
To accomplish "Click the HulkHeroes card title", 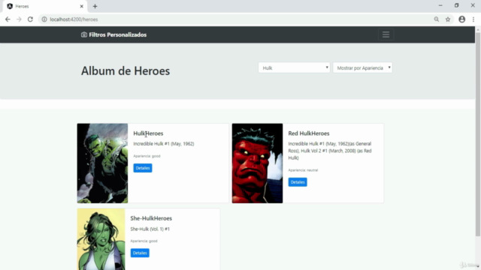I will [x=148, y=133].
